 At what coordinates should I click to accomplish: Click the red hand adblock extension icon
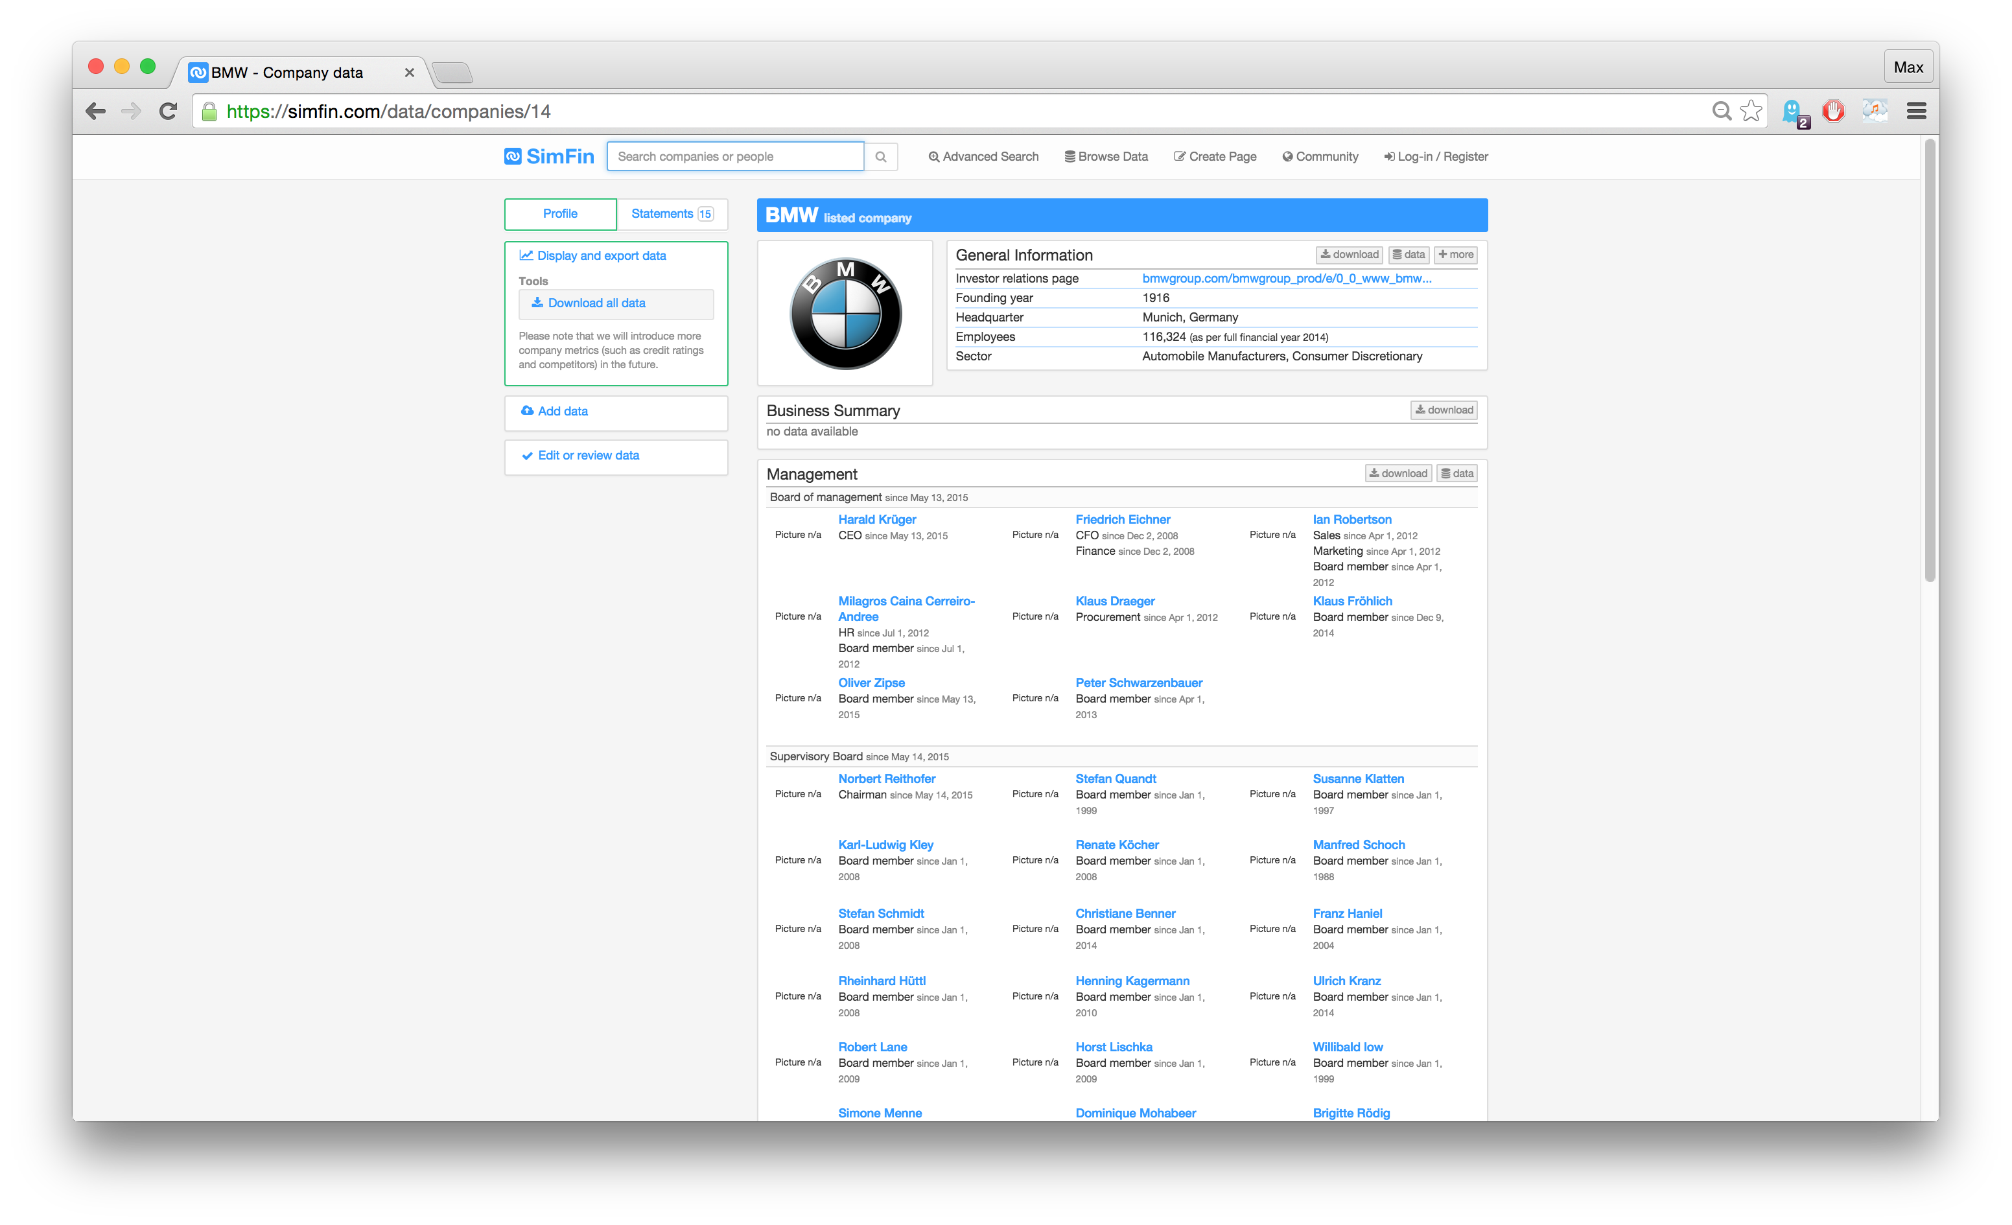(1834, 111)
